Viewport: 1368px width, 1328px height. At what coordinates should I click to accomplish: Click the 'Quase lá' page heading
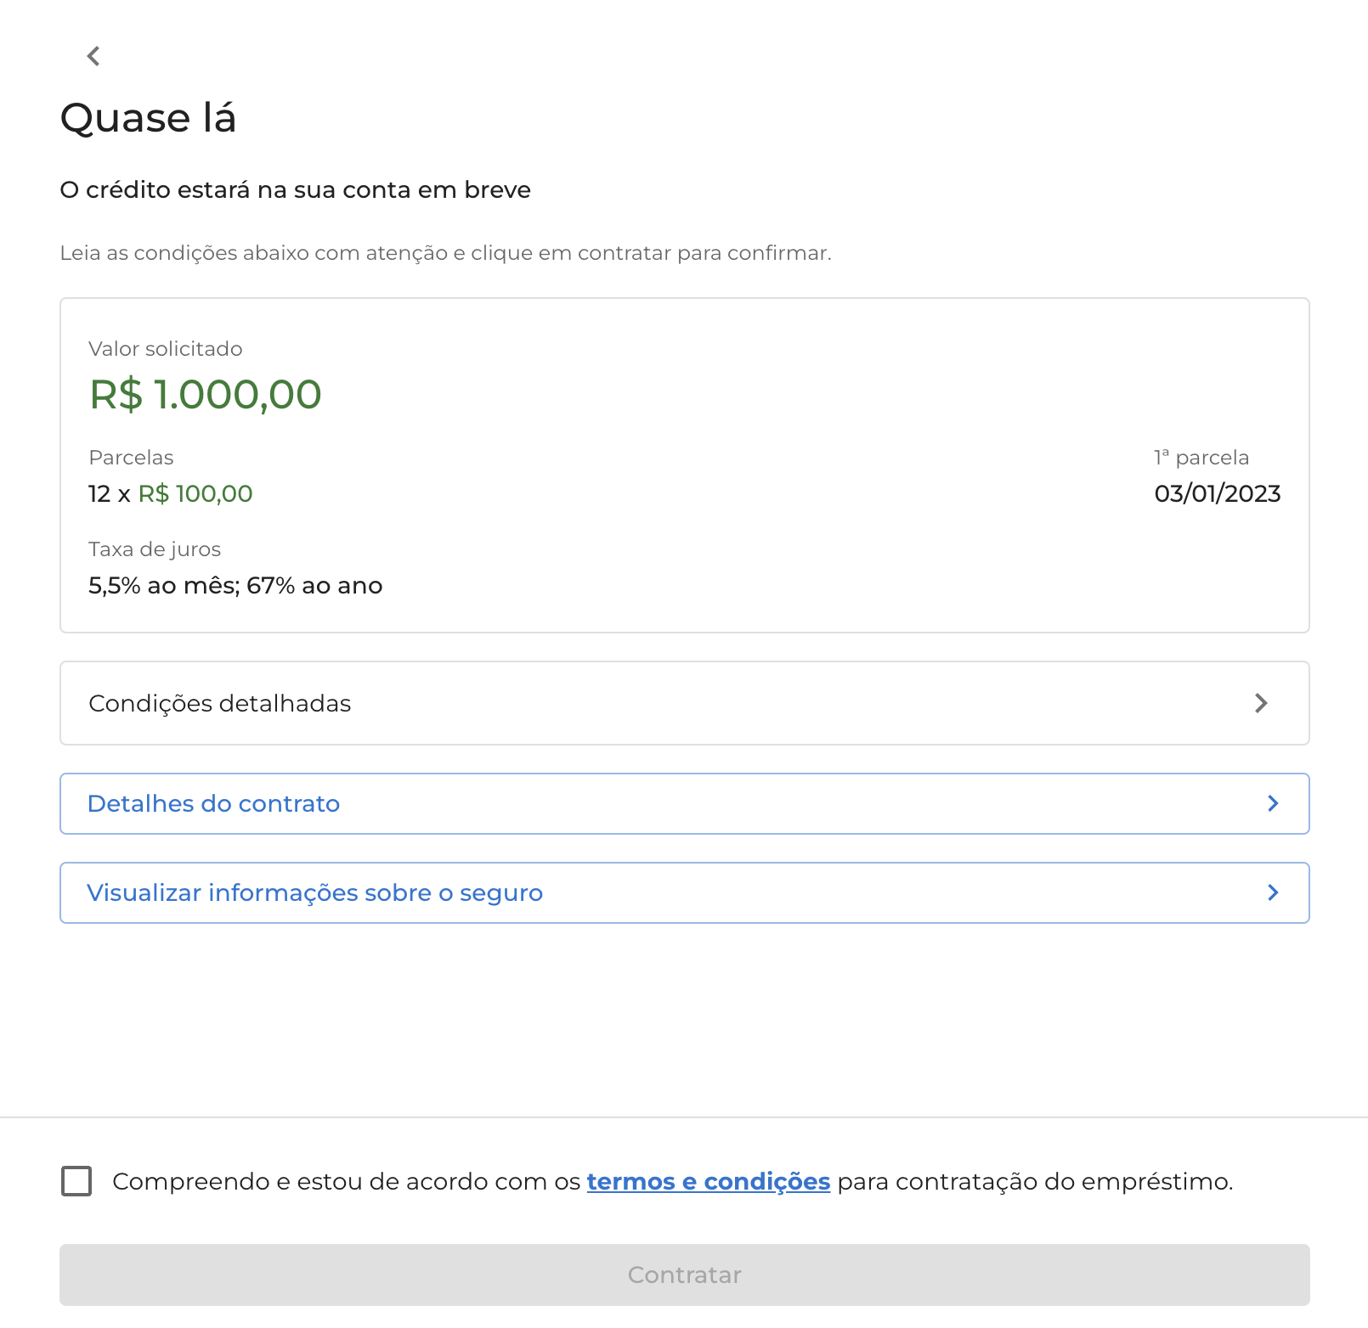click(148, 117)
